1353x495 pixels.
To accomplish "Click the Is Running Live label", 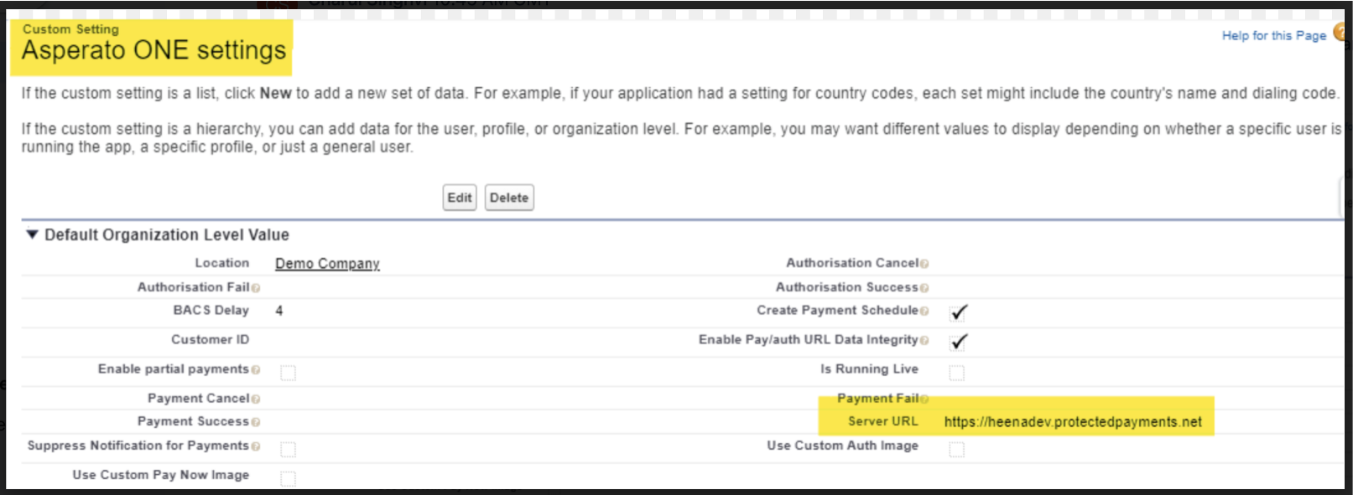I will [869, 369].
